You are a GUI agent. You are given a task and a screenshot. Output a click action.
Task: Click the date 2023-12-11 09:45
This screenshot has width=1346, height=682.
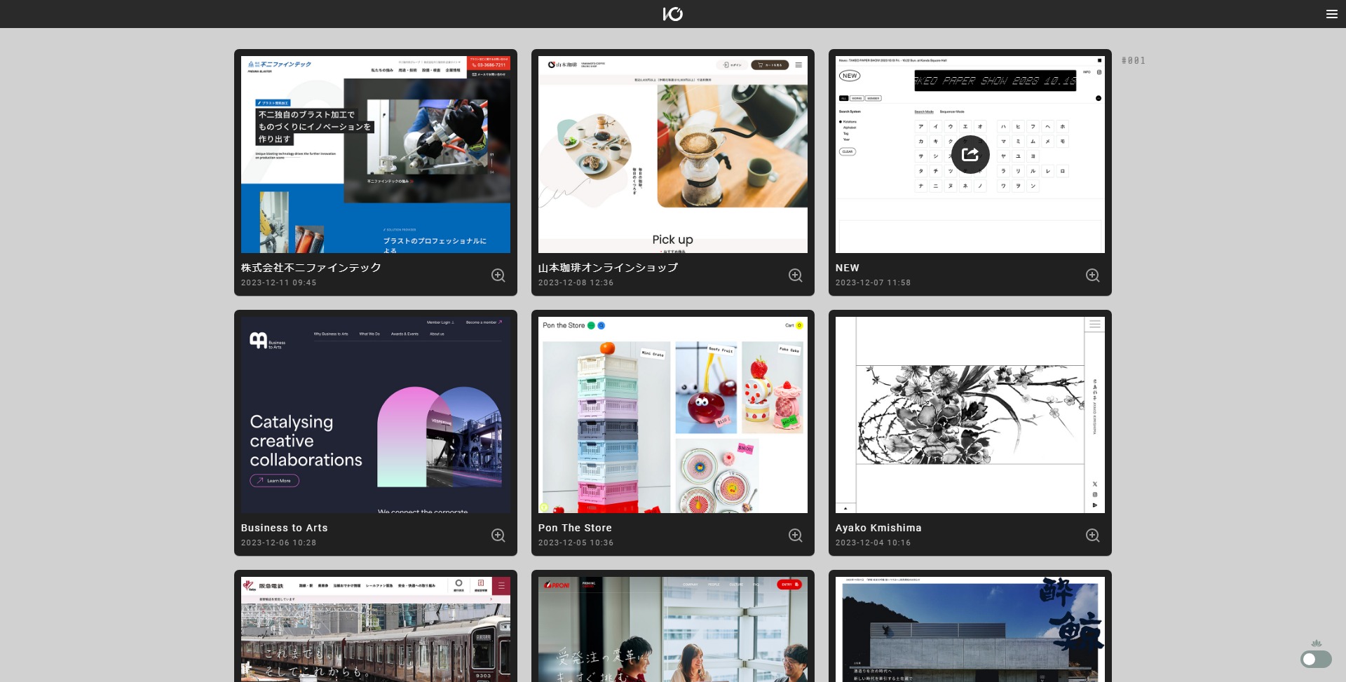click(x=279, y=282)
